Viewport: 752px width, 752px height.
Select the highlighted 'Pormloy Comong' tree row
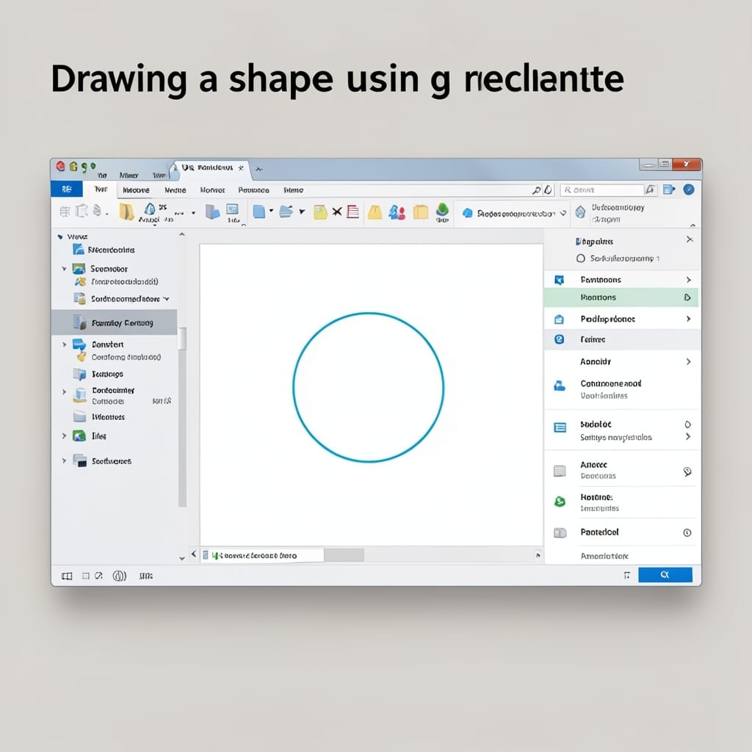(114, 322)
